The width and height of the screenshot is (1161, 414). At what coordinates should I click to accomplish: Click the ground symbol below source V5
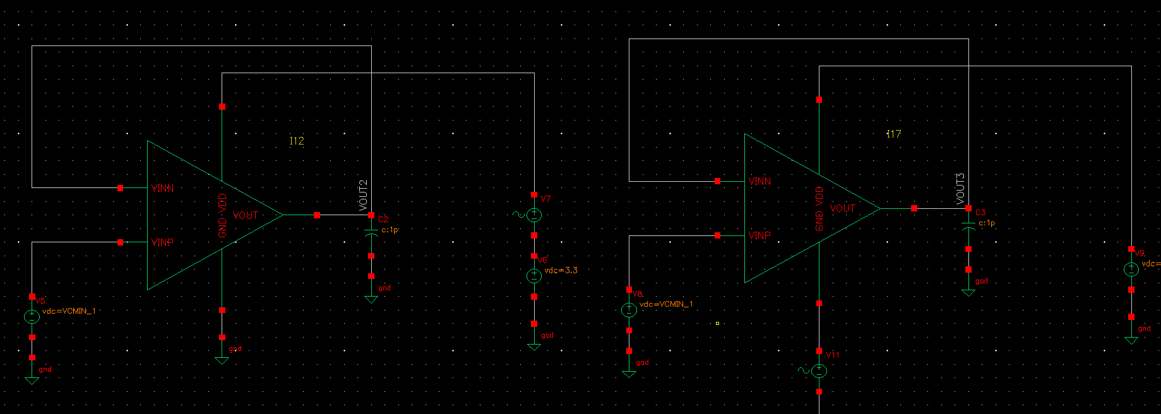click(x=32, y=380)
